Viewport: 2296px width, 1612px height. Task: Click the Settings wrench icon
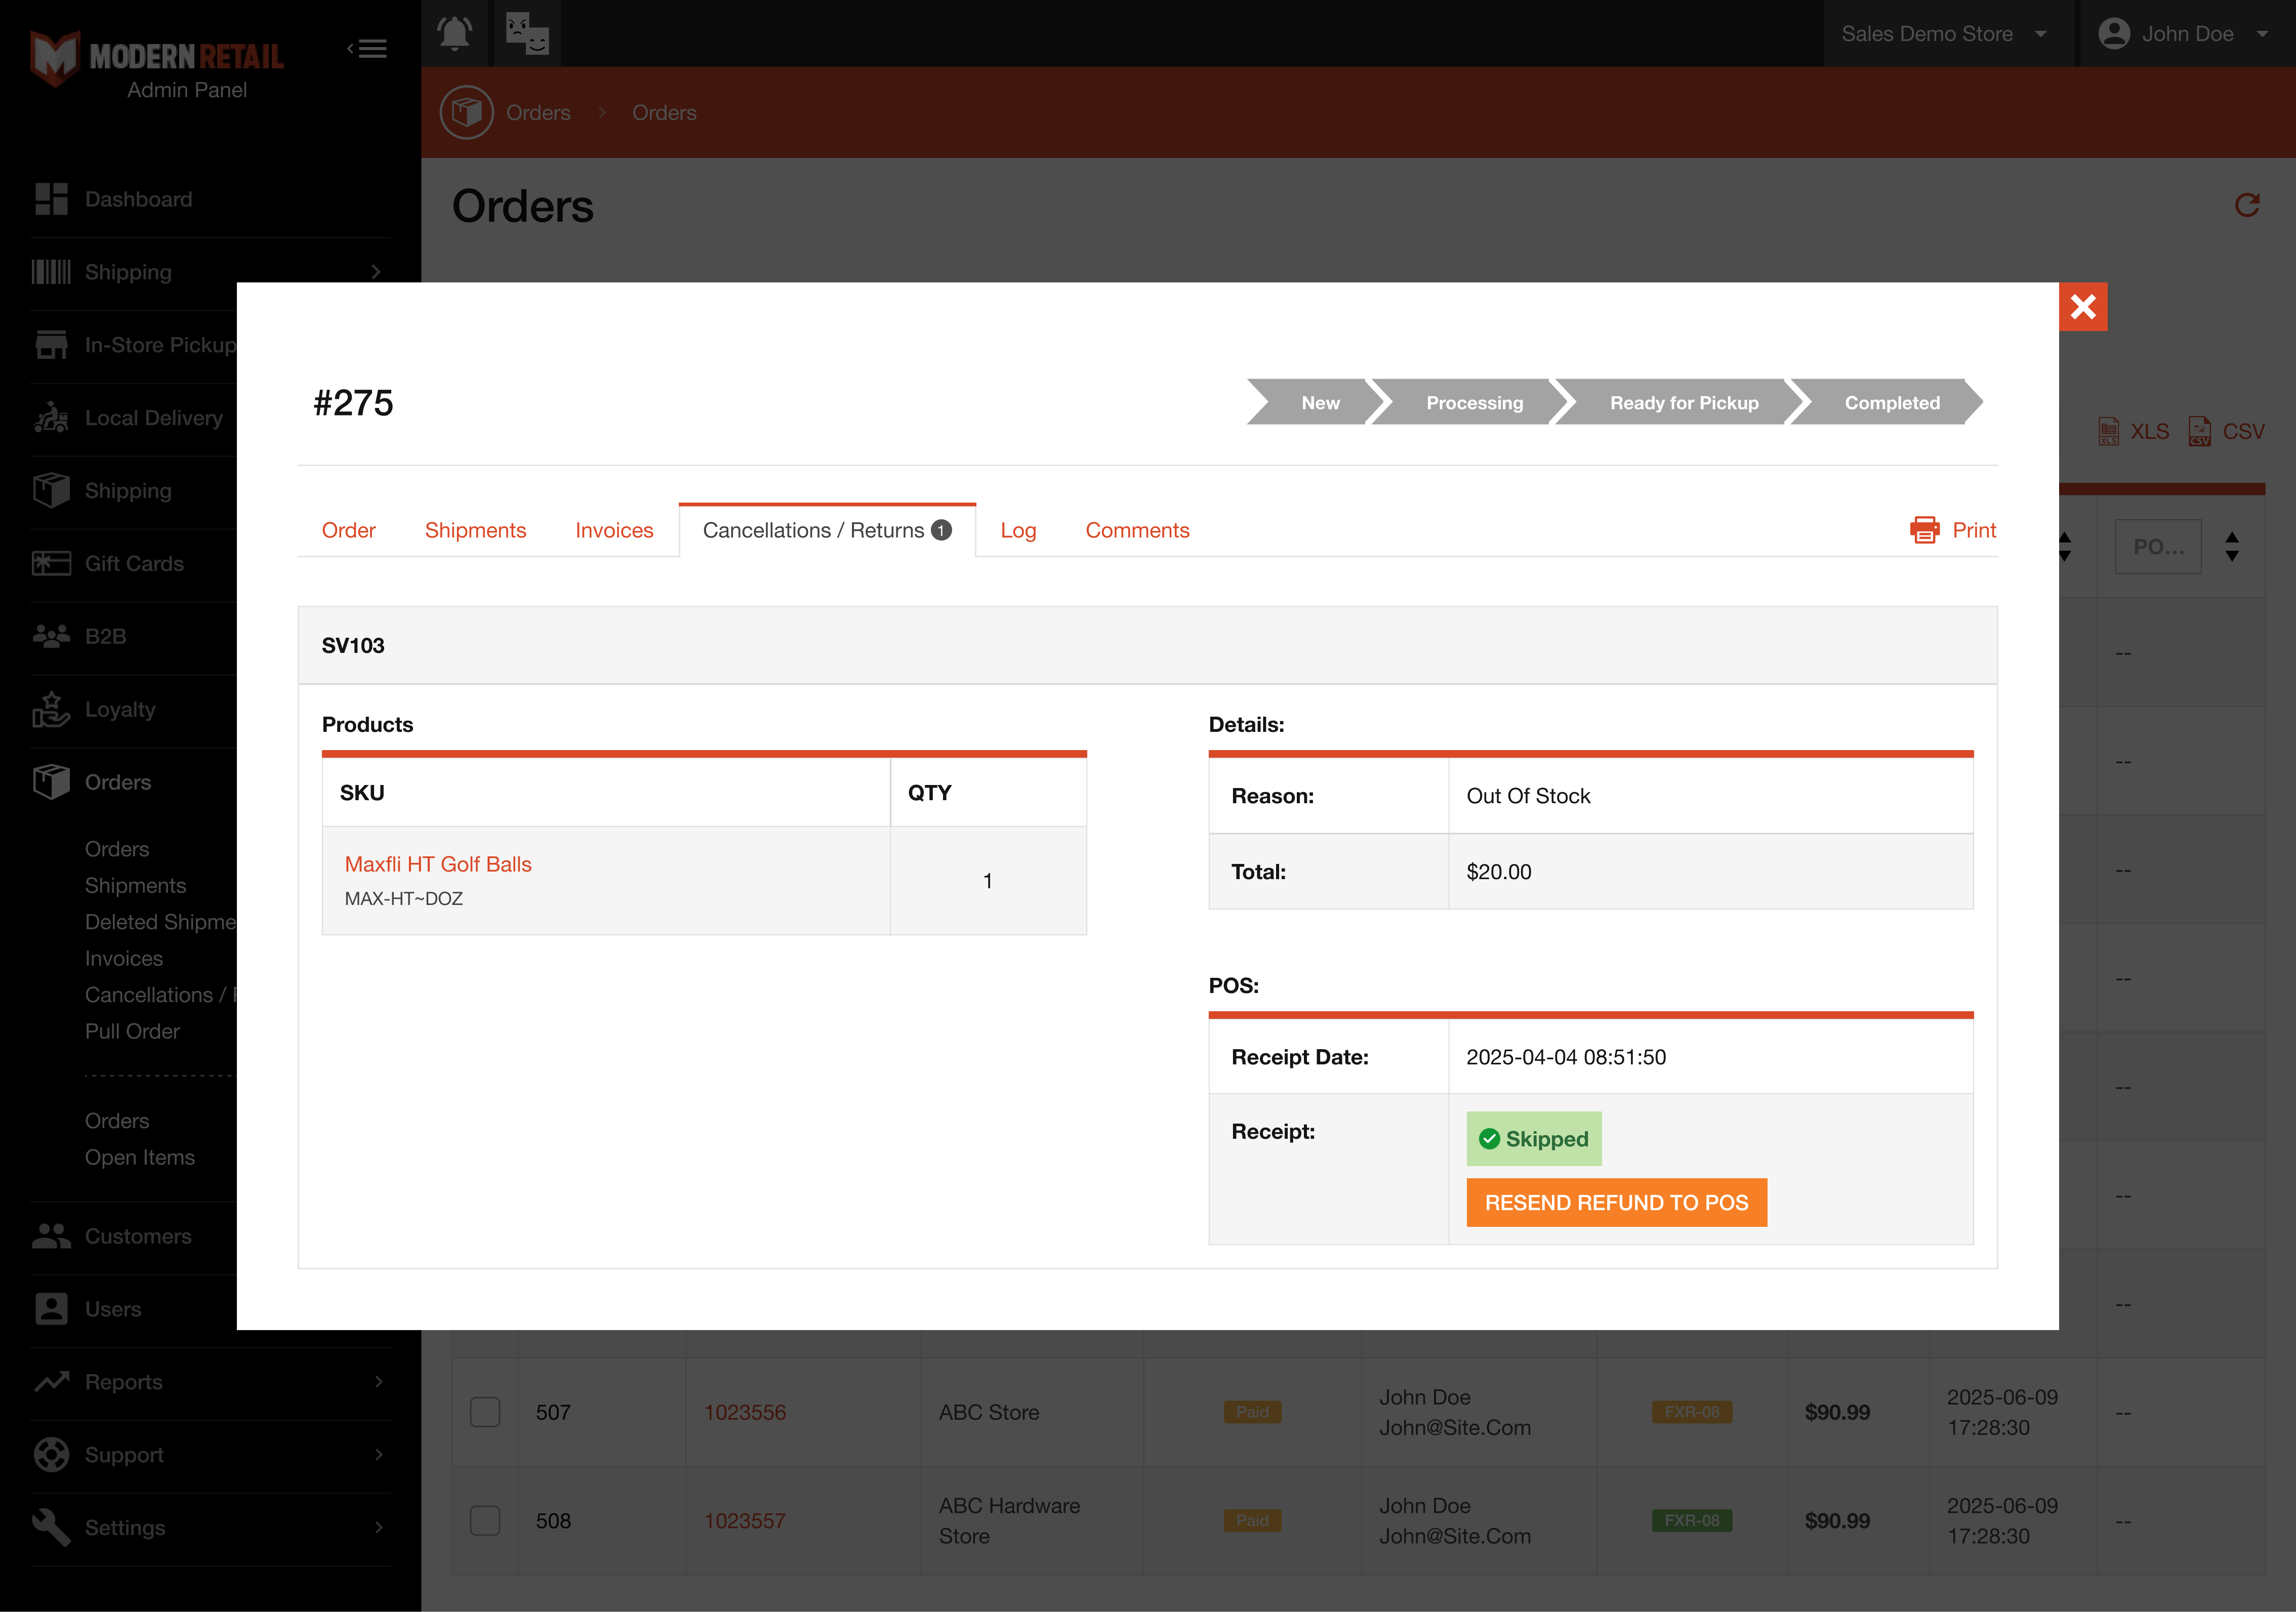pyautogui.click(x=51, y=1528)
